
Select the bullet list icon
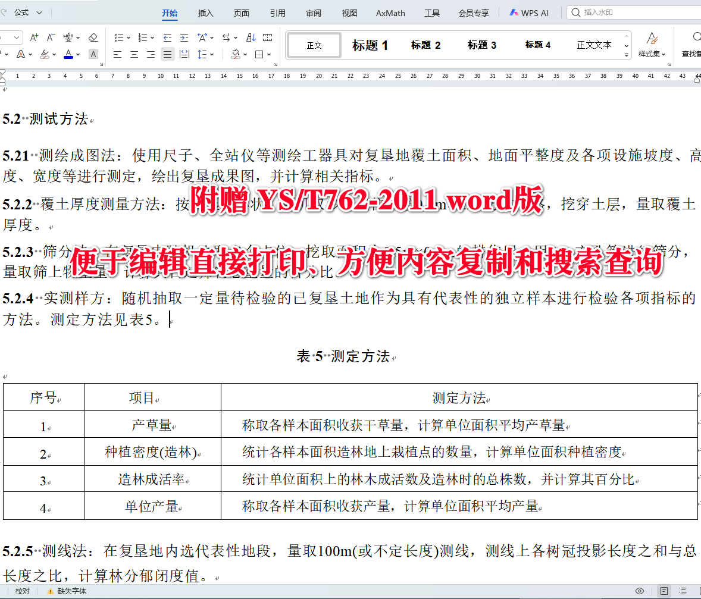pyautogui.click(x=120, y=37)
